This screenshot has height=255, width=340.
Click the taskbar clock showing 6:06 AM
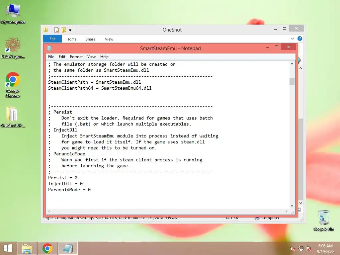[x=325, y=249]
